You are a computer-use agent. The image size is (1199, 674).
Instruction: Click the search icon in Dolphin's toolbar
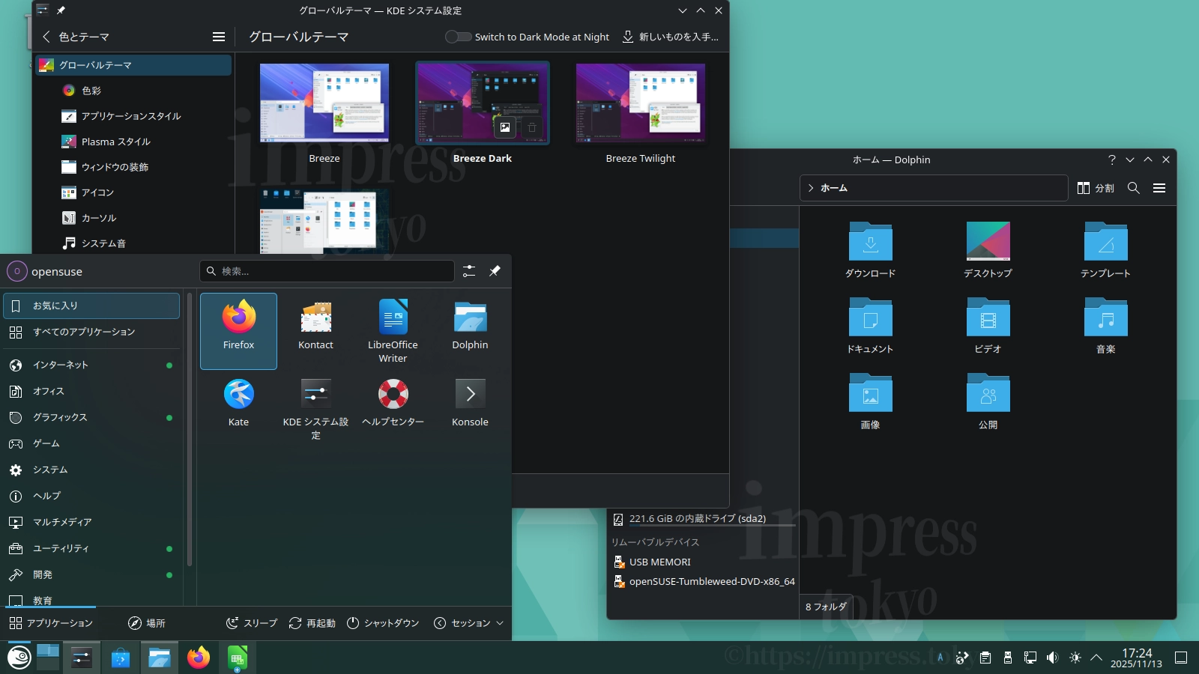click(1134, 188)
